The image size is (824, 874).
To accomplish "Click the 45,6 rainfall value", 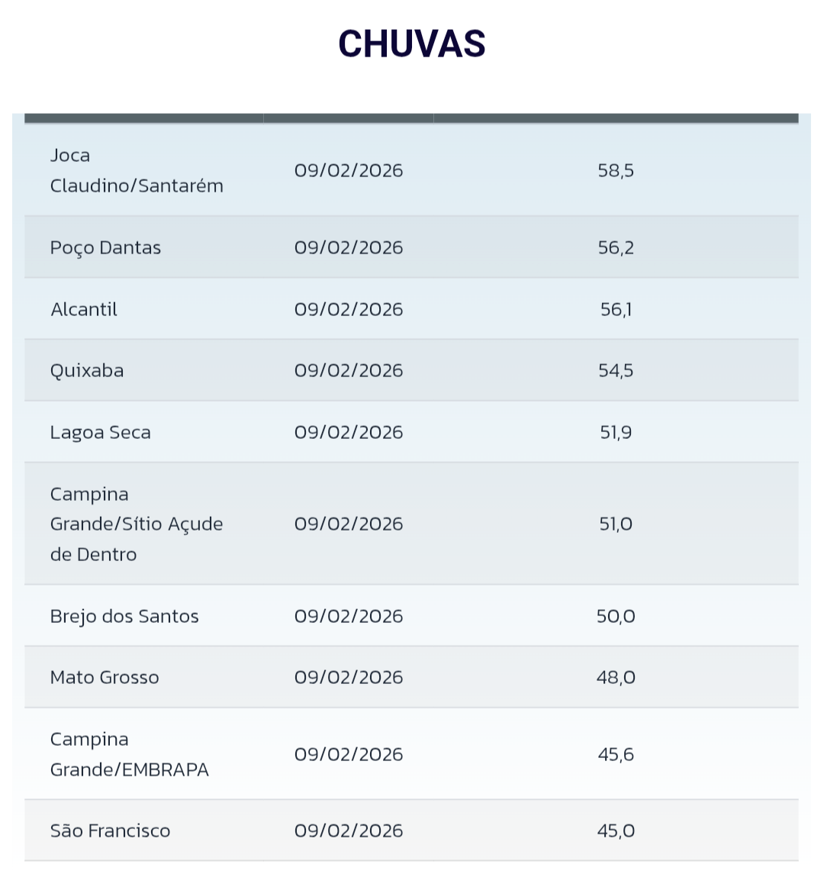I will 616,755.
